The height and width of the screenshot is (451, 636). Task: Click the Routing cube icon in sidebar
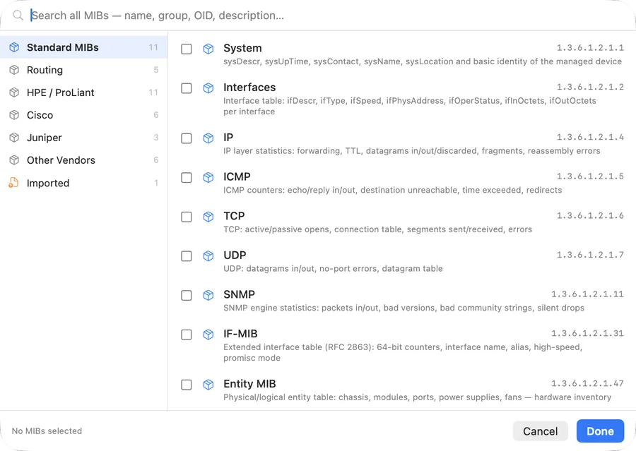[14, 70]
